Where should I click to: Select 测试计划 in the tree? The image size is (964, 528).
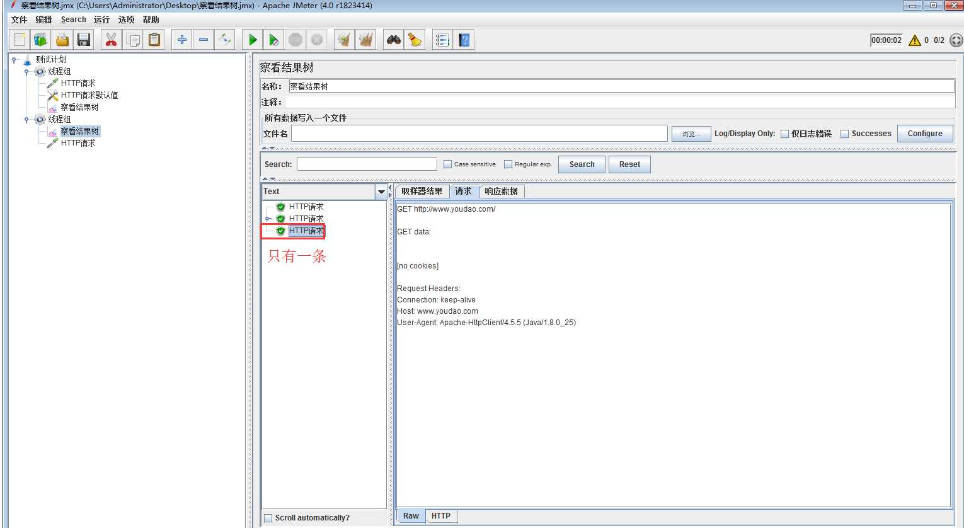50,60
